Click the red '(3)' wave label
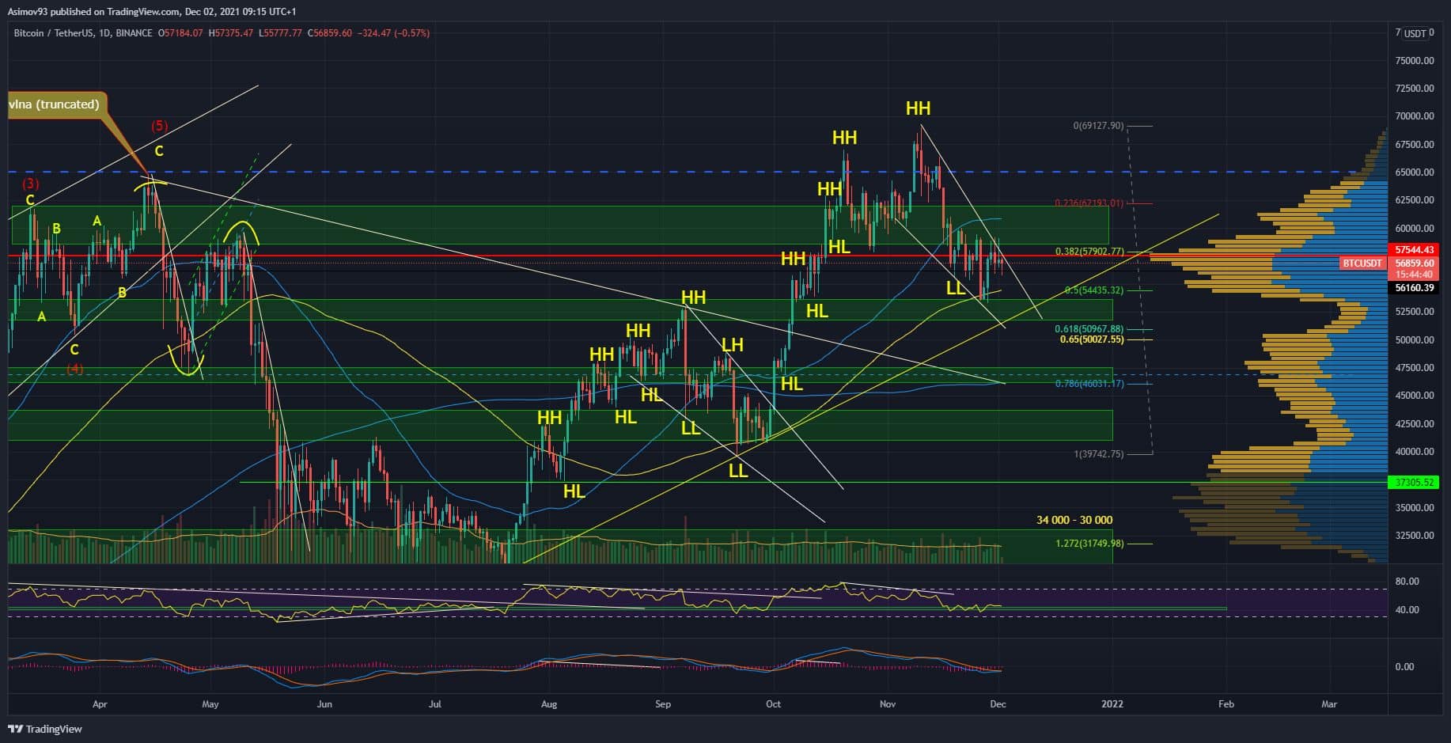 pos(30,184)
